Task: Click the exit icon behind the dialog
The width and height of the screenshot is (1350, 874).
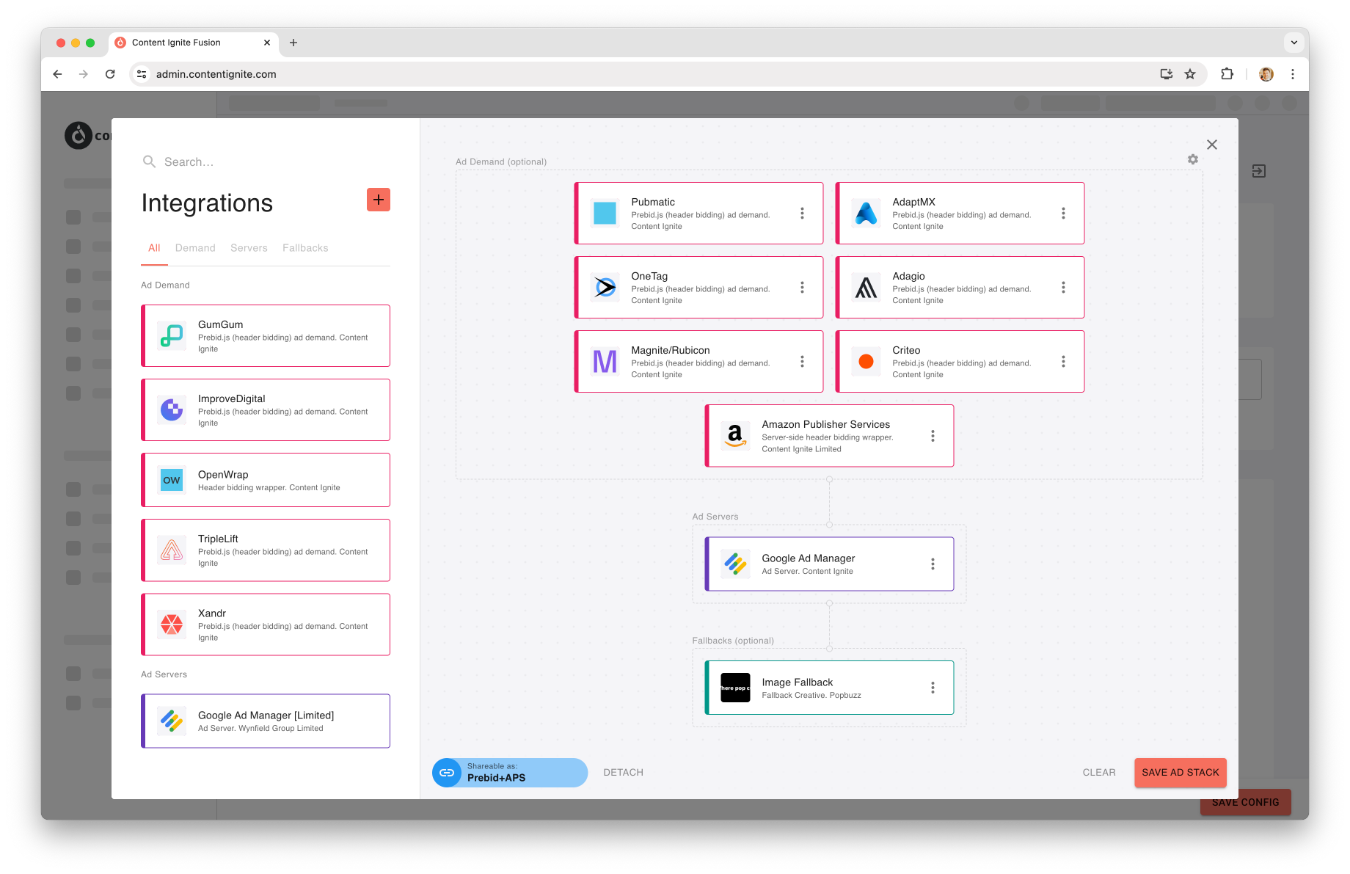Action: pos(1259,171)
